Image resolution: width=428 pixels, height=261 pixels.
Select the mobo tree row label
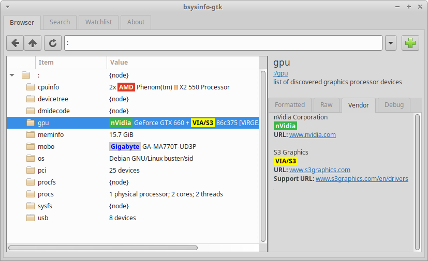coord(46,146)
